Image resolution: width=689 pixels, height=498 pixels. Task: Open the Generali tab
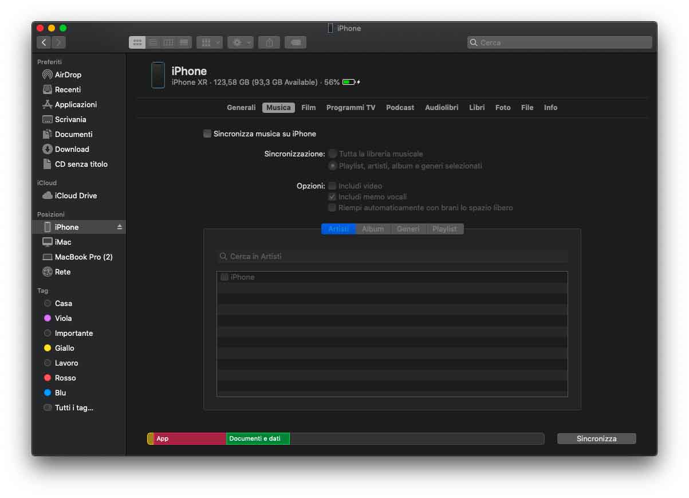pos(241,108)
